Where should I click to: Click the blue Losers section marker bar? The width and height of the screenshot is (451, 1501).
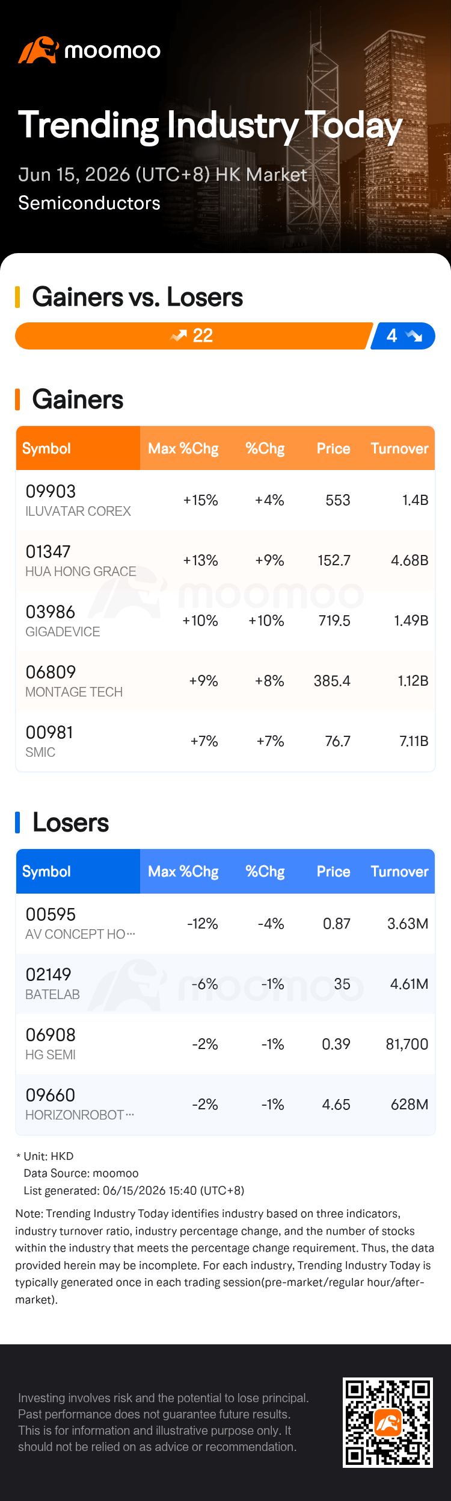click(17, 823)
